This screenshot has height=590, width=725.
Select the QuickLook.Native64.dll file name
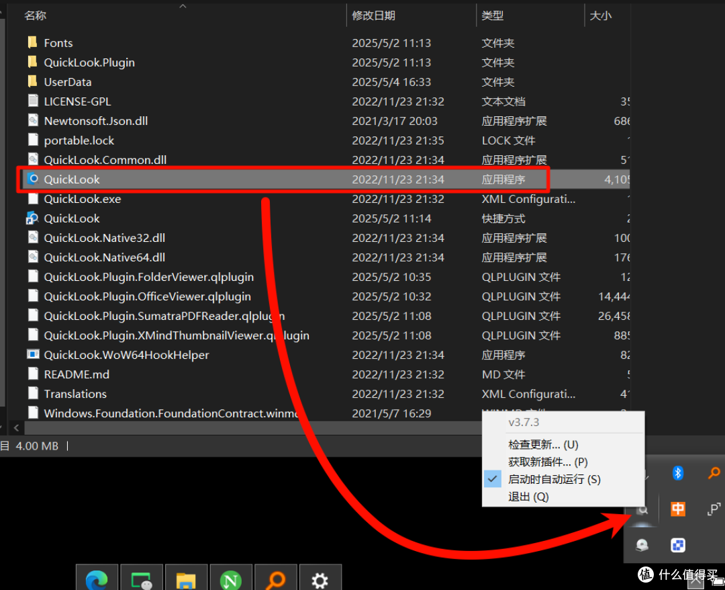[105, 257]
